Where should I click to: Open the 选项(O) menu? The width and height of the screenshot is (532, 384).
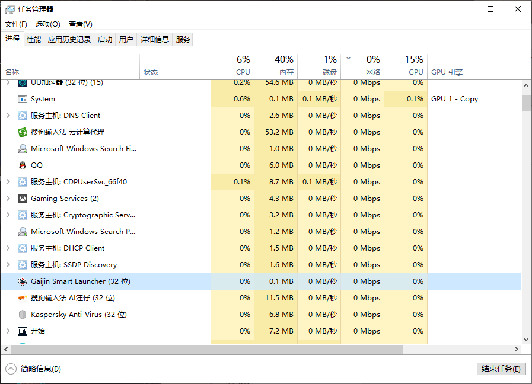[x=48, y=24]
